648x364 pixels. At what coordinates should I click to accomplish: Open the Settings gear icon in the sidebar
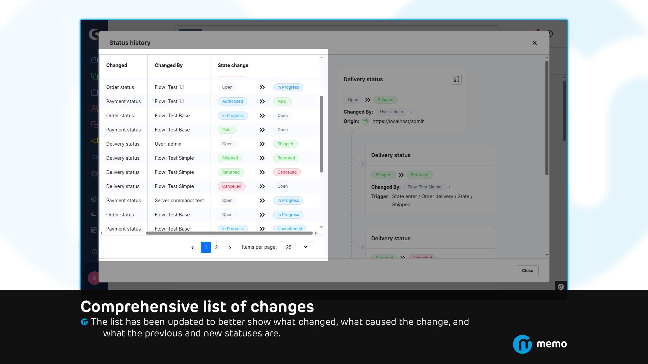[94, 173]
